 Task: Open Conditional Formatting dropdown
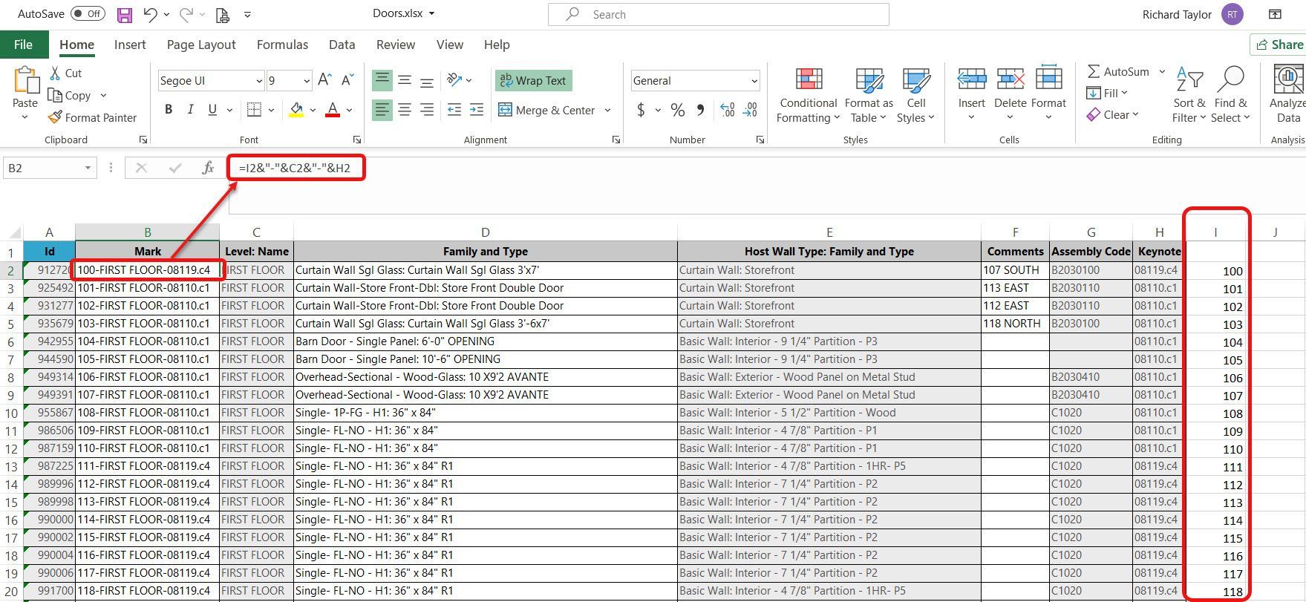(808, 95)
